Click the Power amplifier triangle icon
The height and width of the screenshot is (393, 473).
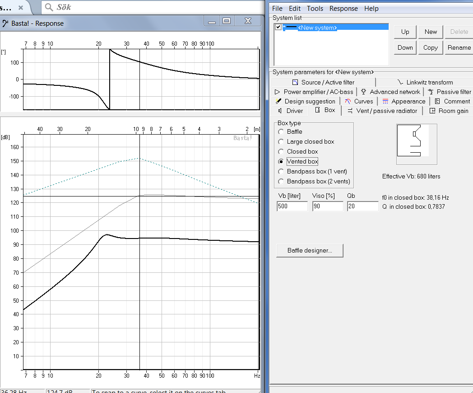[x=277, y=92]
